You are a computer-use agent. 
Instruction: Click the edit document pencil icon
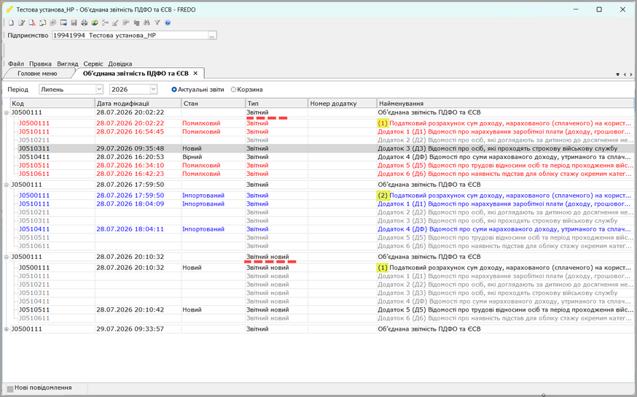pyautogui.click(x=22, y=23)
